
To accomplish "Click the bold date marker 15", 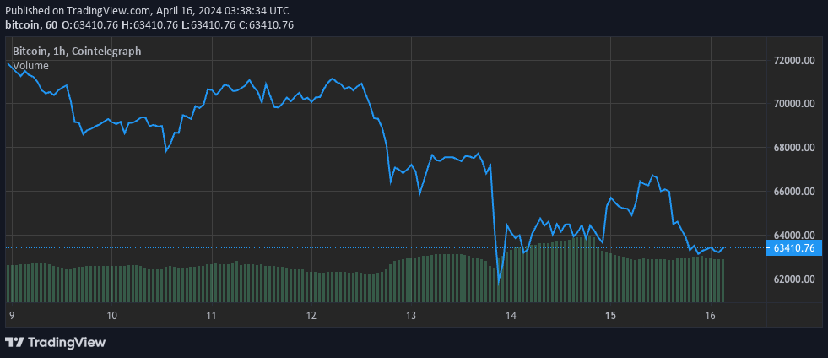I will (x=611, y=315).
